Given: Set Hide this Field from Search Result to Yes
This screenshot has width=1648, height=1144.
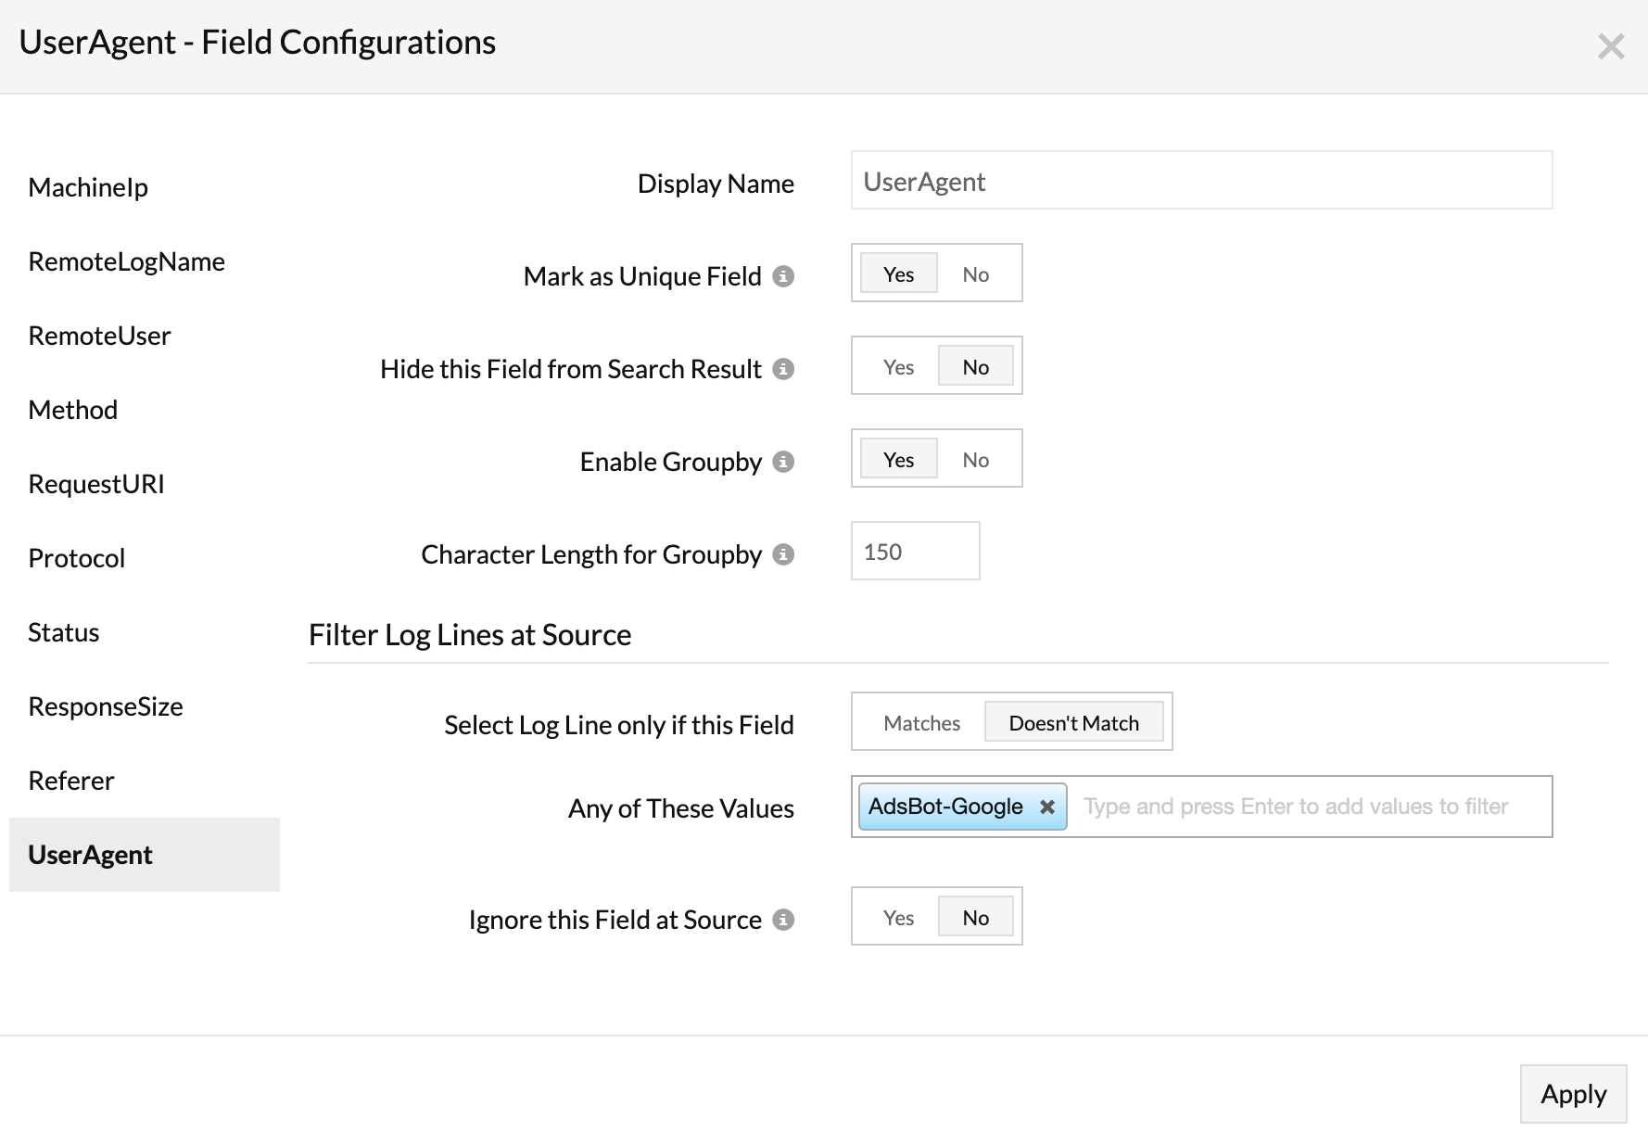Looking at the screenshot, I should [x=898, y=367].
